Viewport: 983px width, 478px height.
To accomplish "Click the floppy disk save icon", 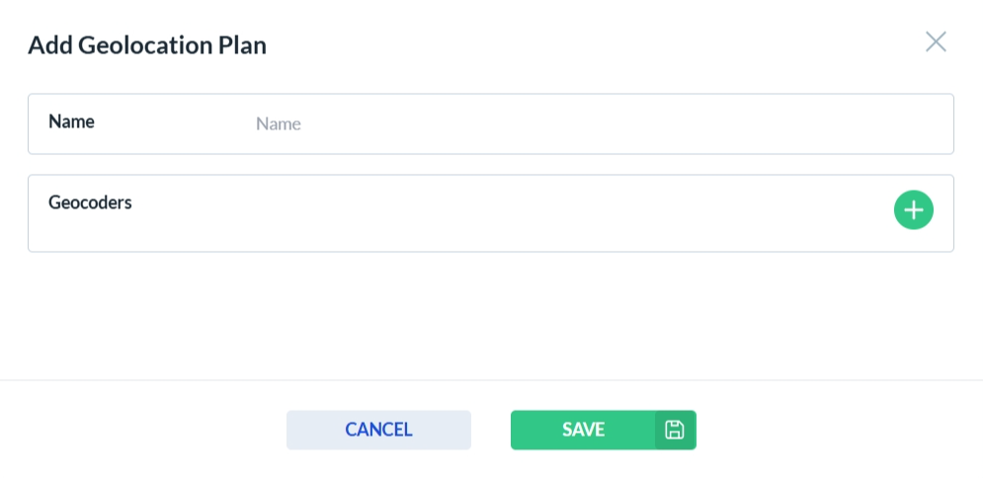I will pyautogui.click(x=675, y=430).
